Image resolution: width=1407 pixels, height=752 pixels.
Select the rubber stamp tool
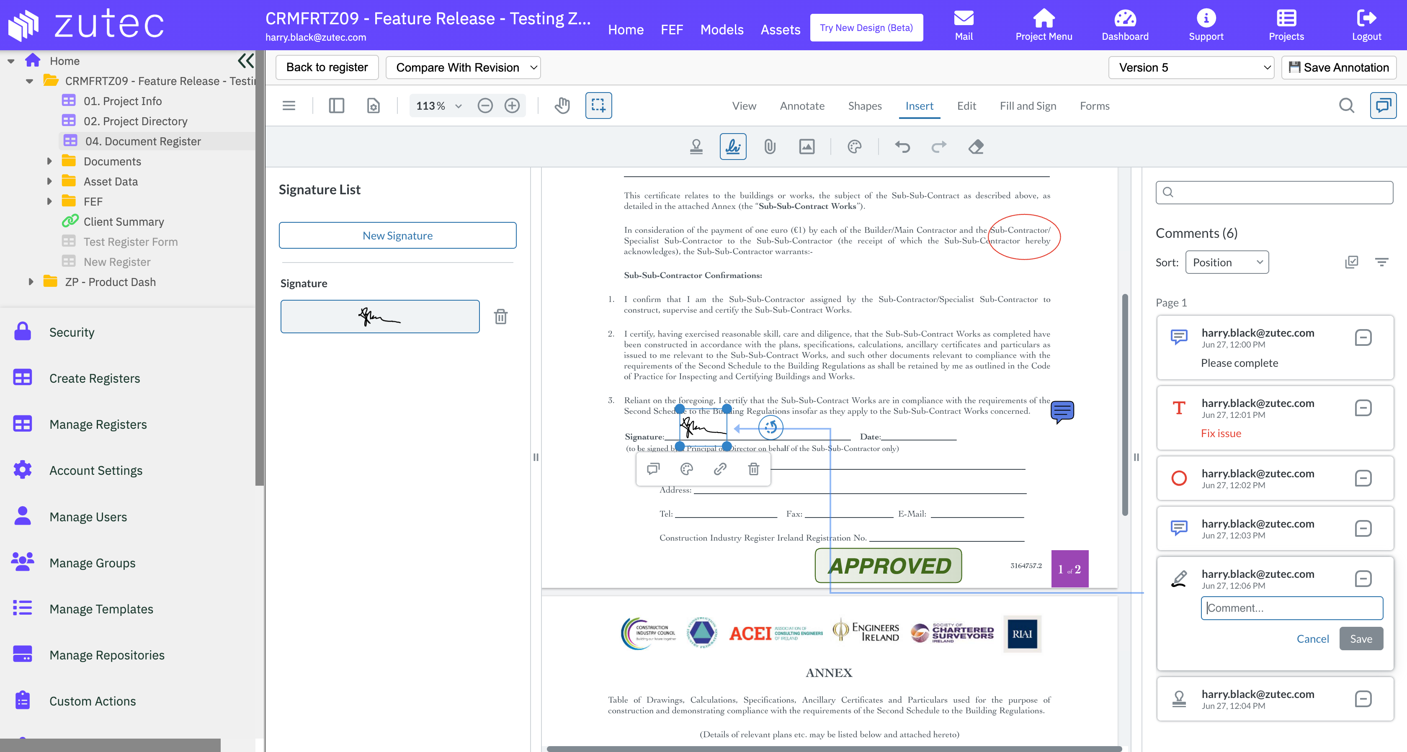click(x=696, y=147)
